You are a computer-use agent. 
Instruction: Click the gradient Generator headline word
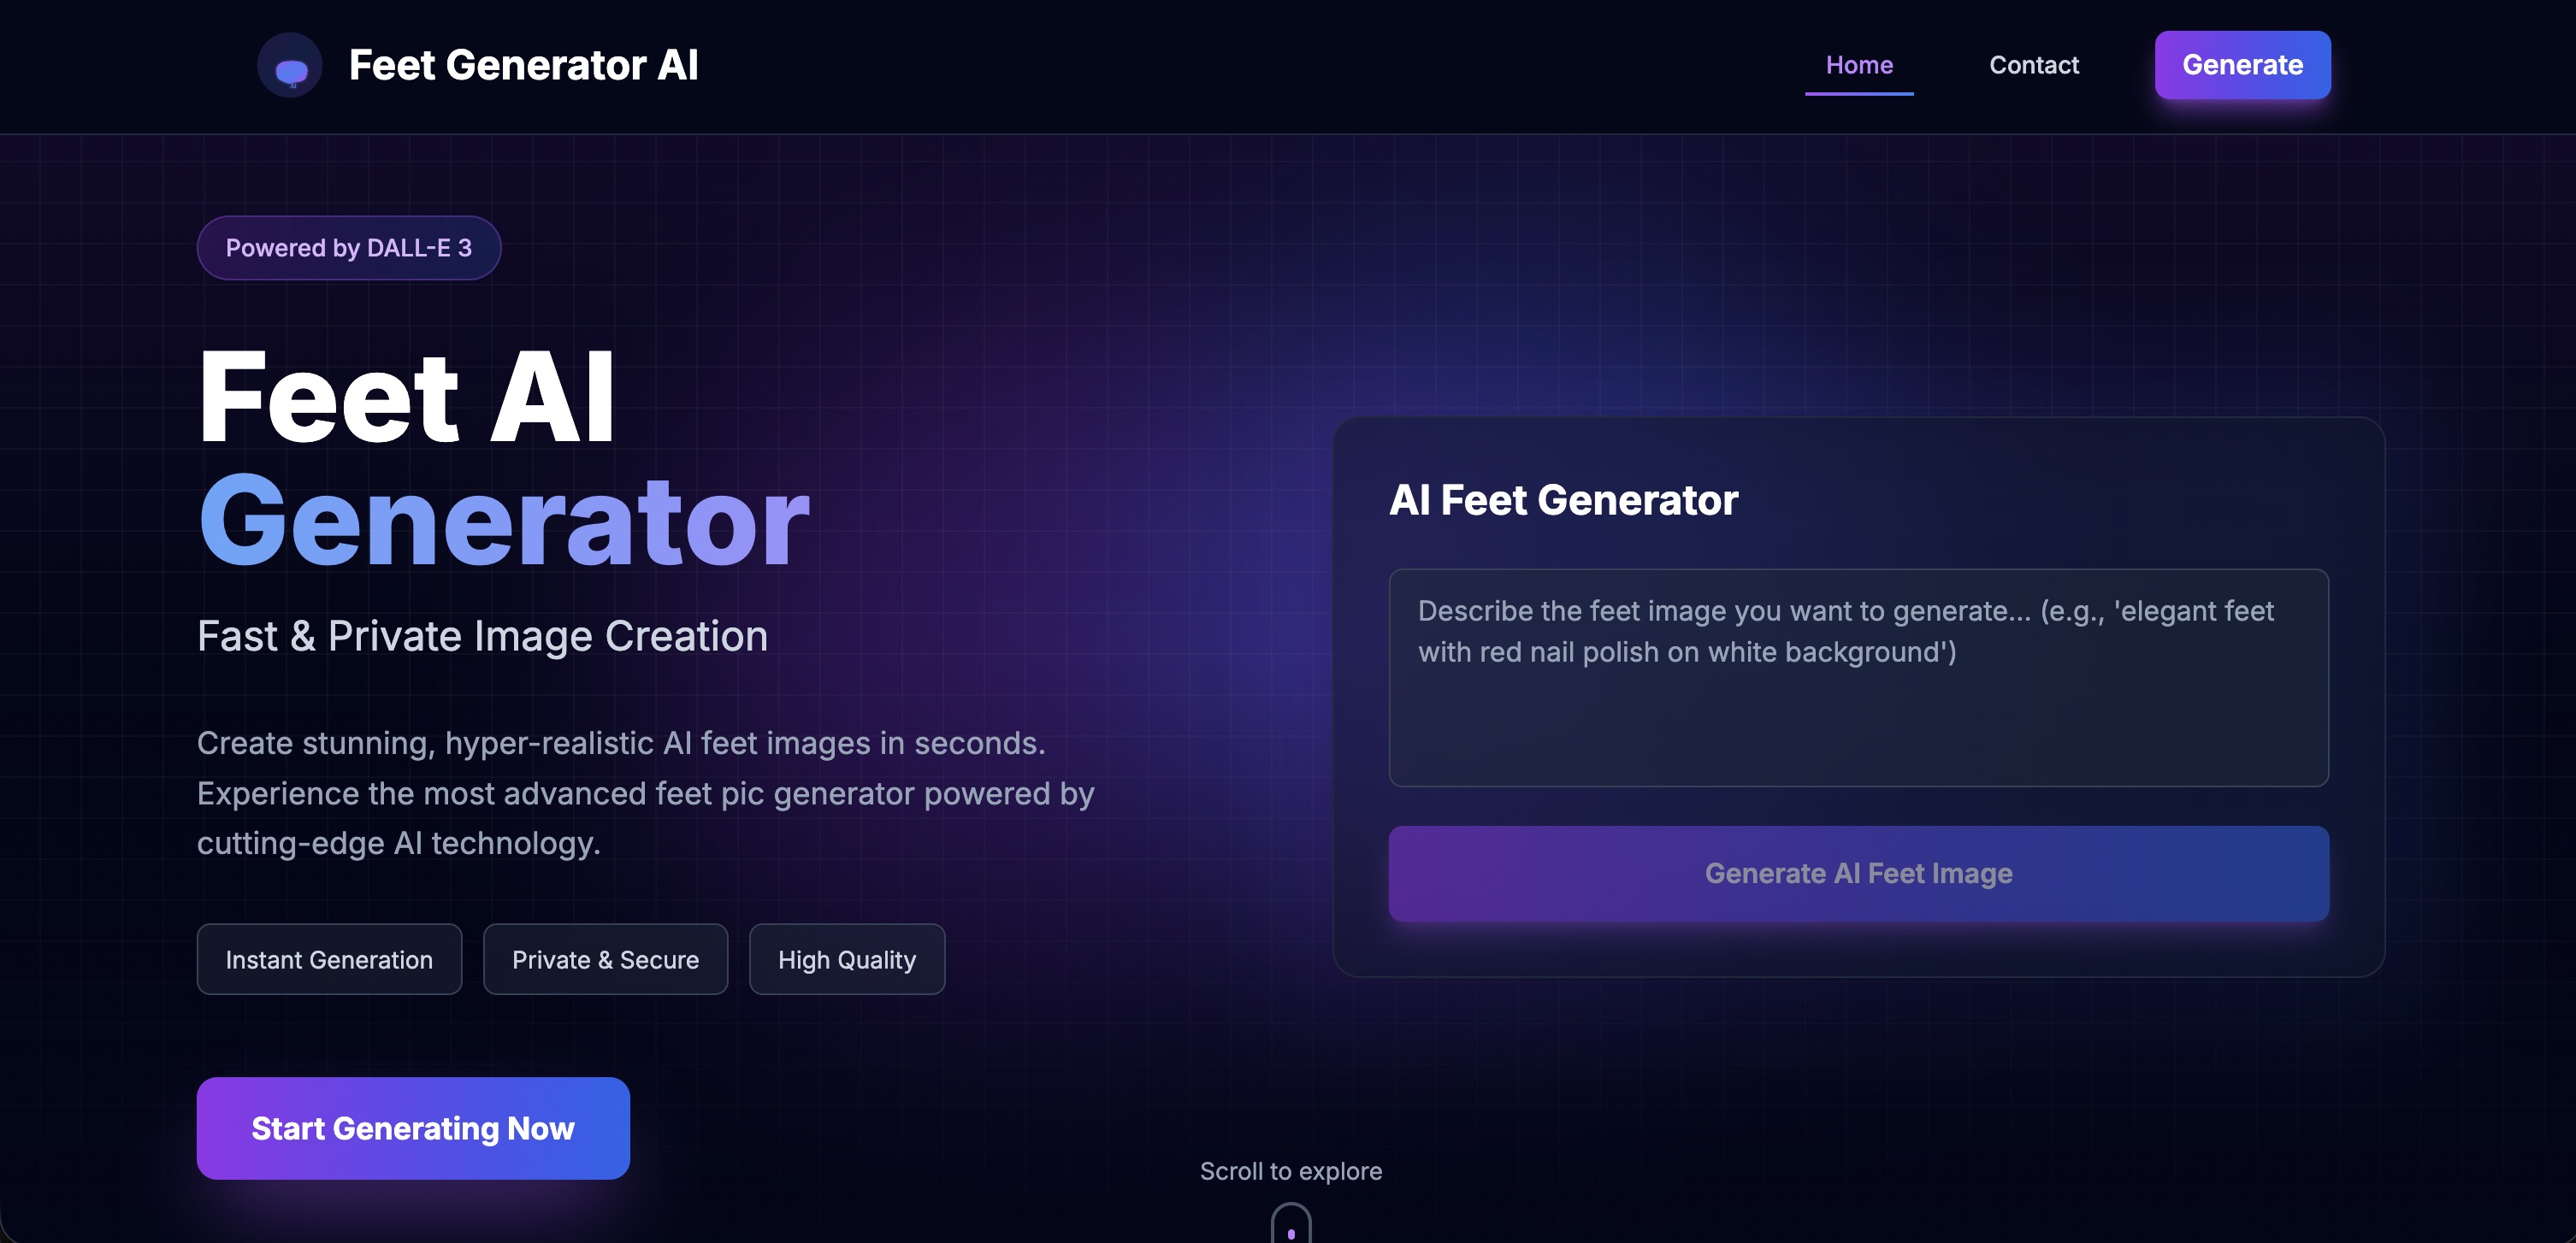click(x=504, y=521)
